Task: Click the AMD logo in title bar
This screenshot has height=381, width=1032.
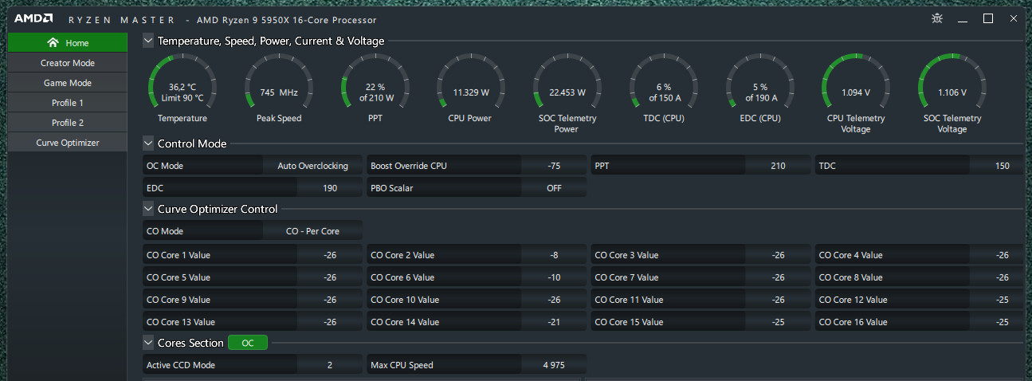Action: pyautogui.click(x=33, y=18)
